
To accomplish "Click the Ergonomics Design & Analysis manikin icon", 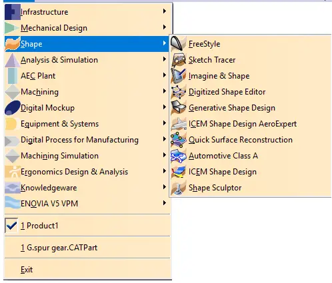I will click(x=13, y=172).
